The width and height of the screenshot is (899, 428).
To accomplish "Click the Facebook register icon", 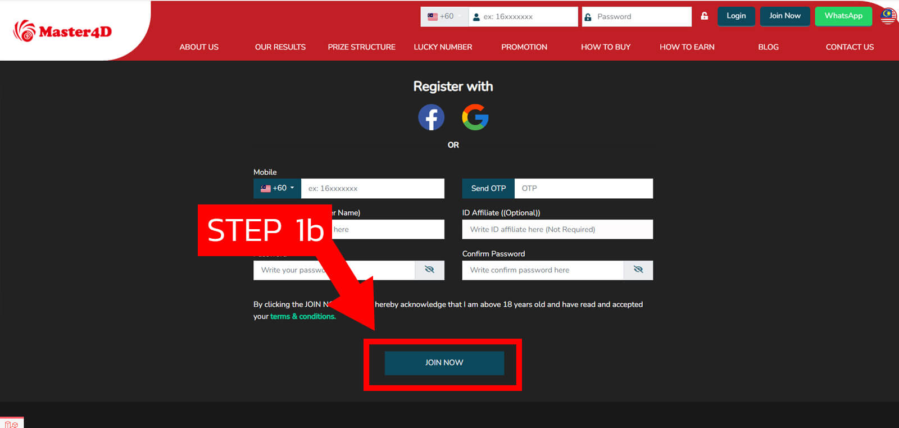I will click(x=431, y=117).
